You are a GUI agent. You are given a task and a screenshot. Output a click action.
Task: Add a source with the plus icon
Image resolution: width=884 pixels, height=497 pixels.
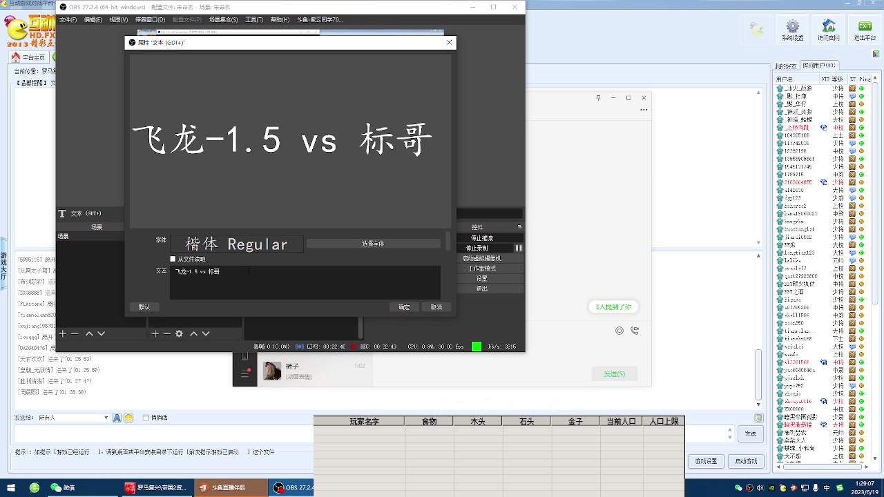(x=155, y=333)
